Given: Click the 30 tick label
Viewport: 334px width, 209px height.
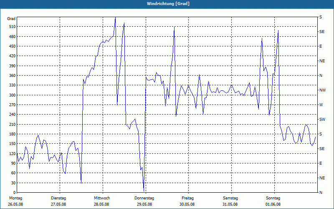Looking at the screenshot, I should point(13,183).
